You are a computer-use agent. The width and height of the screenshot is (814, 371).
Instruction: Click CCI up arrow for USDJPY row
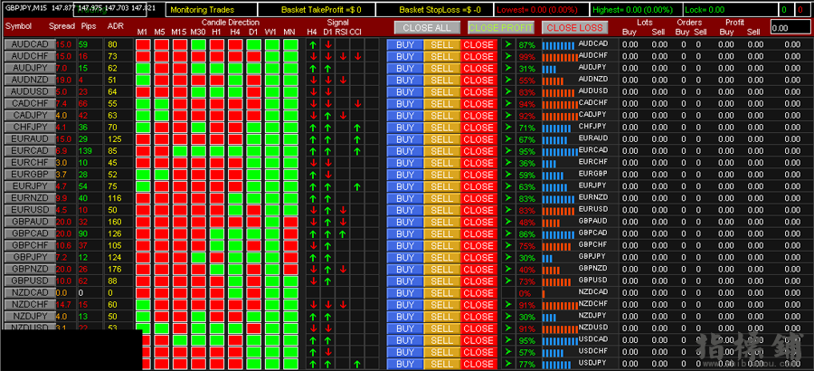[x=357, y=364]
